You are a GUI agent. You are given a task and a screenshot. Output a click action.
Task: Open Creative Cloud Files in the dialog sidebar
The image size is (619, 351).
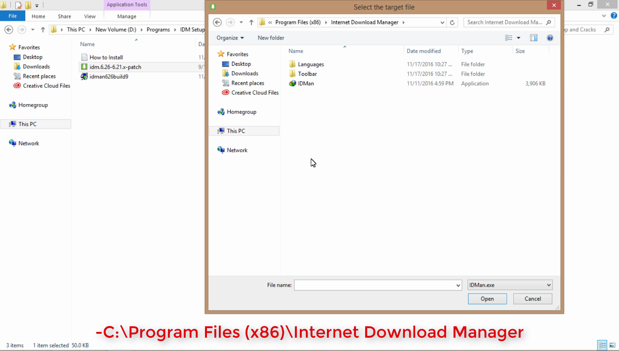pos(254,92)
